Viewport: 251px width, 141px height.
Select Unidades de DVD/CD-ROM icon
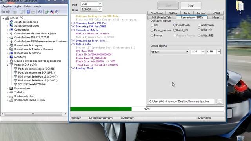(x=11, y=100)
